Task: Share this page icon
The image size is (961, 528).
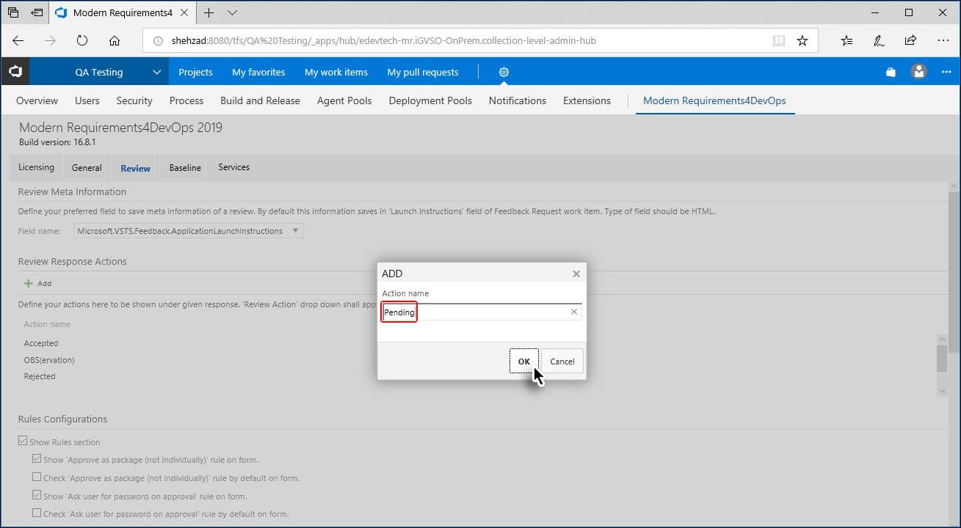Action: [910, 41]
